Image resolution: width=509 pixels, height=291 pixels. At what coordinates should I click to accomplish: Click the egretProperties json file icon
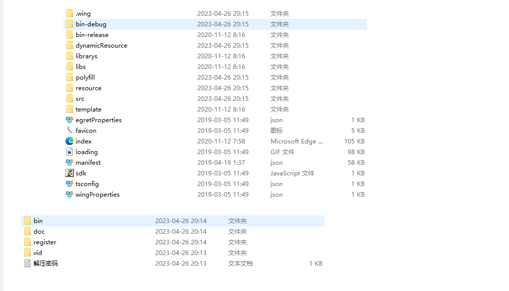pyautogui.click(x=70, y=120)
